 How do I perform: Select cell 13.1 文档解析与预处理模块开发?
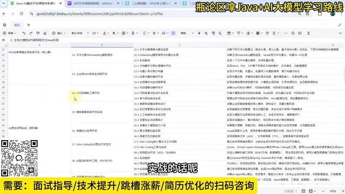tap(180, 66)
